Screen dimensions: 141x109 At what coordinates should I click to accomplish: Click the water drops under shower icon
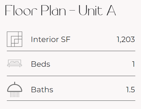[x=15, y=95]
